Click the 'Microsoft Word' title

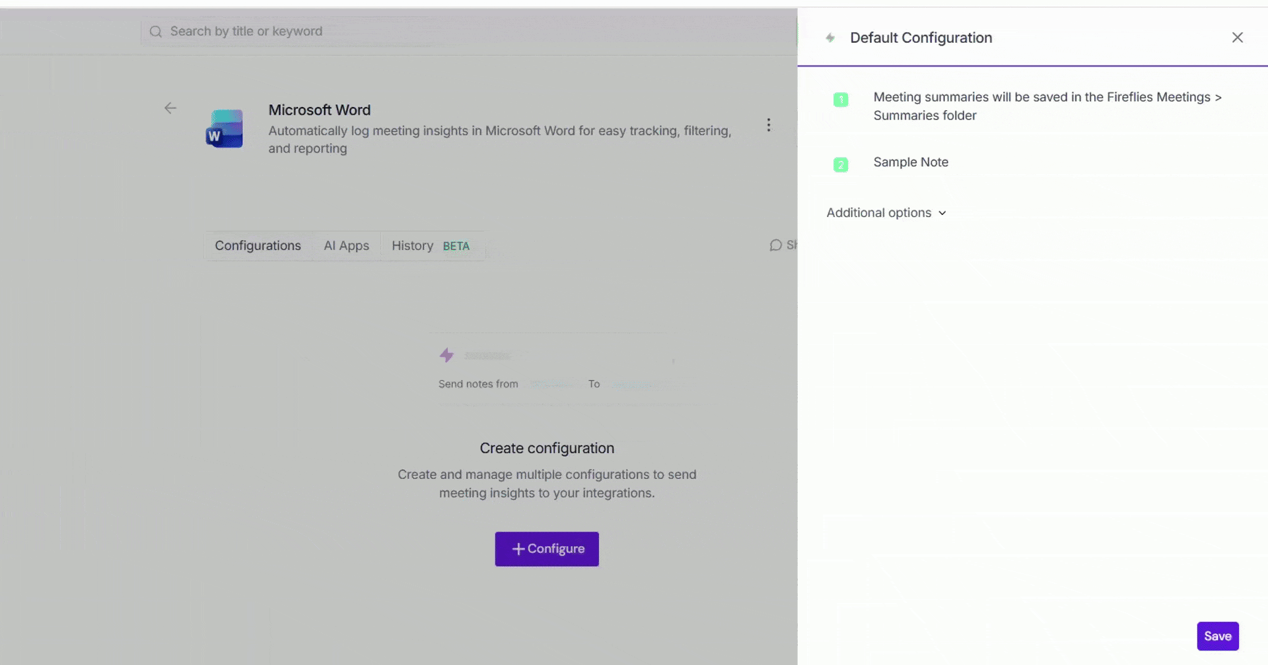(320, 110)
